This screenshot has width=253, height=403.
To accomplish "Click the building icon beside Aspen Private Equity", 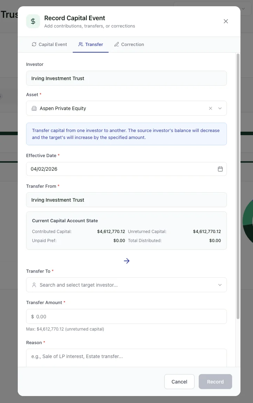I will click(x=34, y=108).
